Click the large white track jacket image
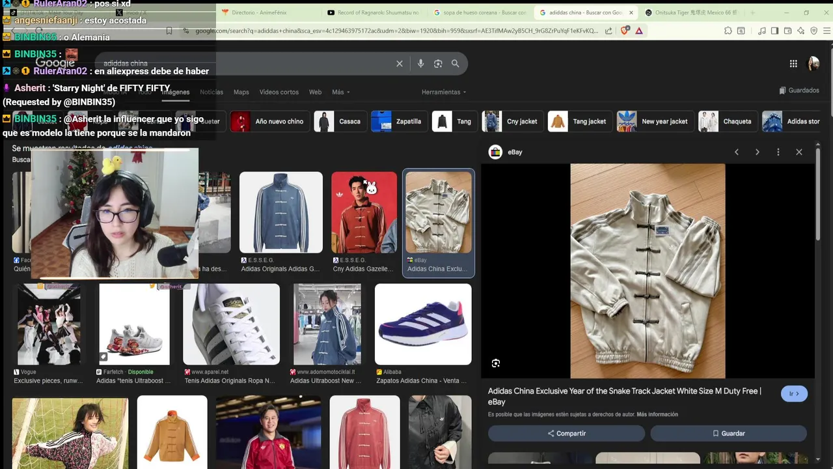The height and width of the screenshot is (469, 833). pos(648,270)
